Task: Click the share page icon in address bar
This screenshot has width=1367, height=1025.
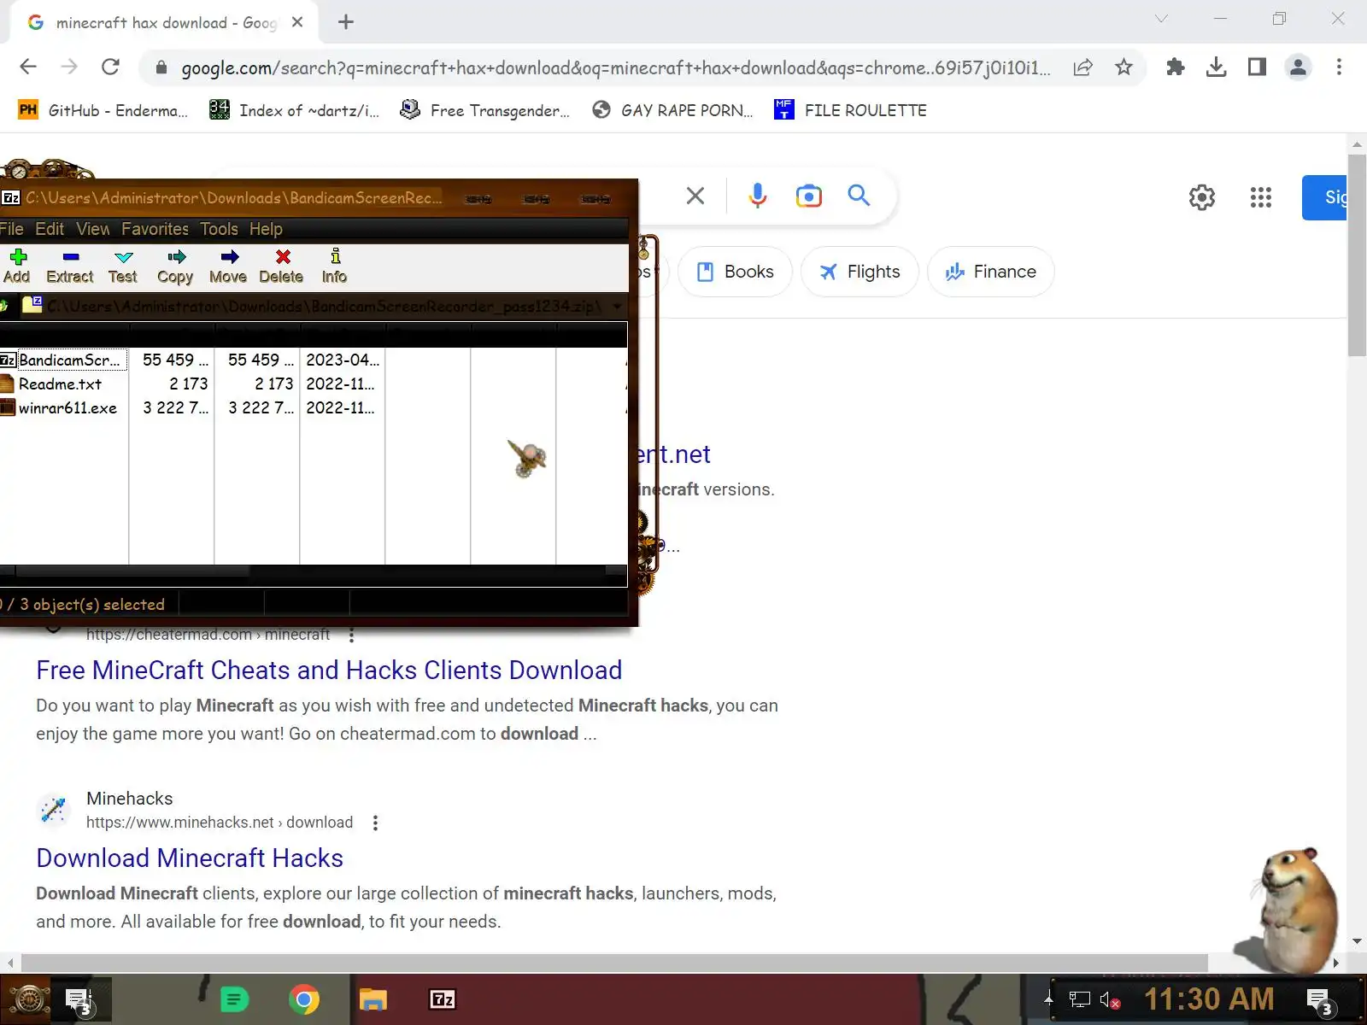Action: [x=1082, y=67]
